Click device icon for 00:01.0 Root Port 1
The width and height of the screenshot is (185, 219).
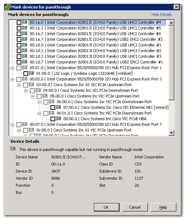(x=25, y=67)
